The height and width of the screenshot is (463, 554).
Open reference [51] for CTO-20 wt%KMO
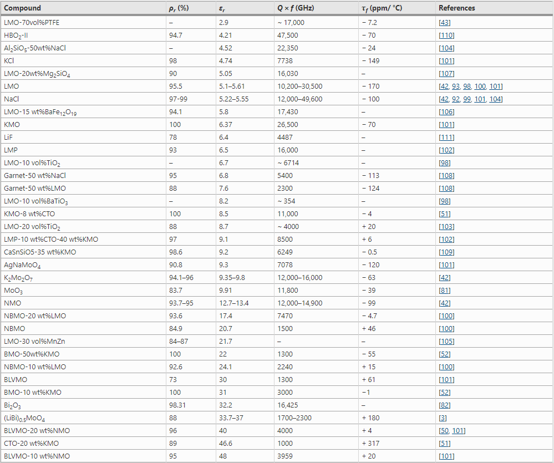[x=444, y=443]
